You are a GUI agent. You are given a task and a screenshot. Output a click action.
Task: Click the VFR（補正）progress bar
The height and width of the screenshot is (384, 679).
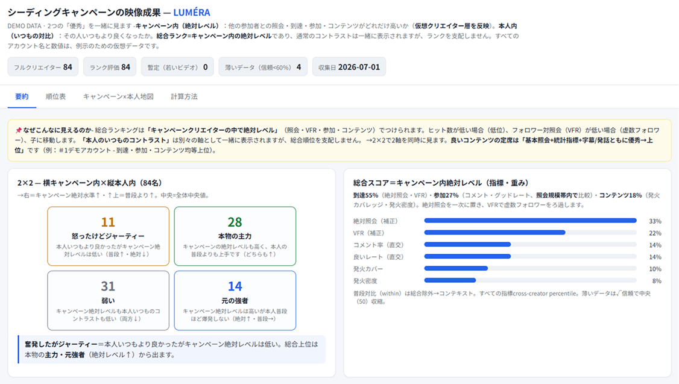click(x=531, y=233)
